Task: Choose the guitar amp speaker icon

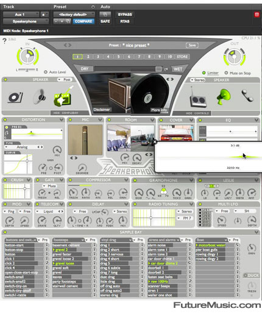Action: (63, 96)
